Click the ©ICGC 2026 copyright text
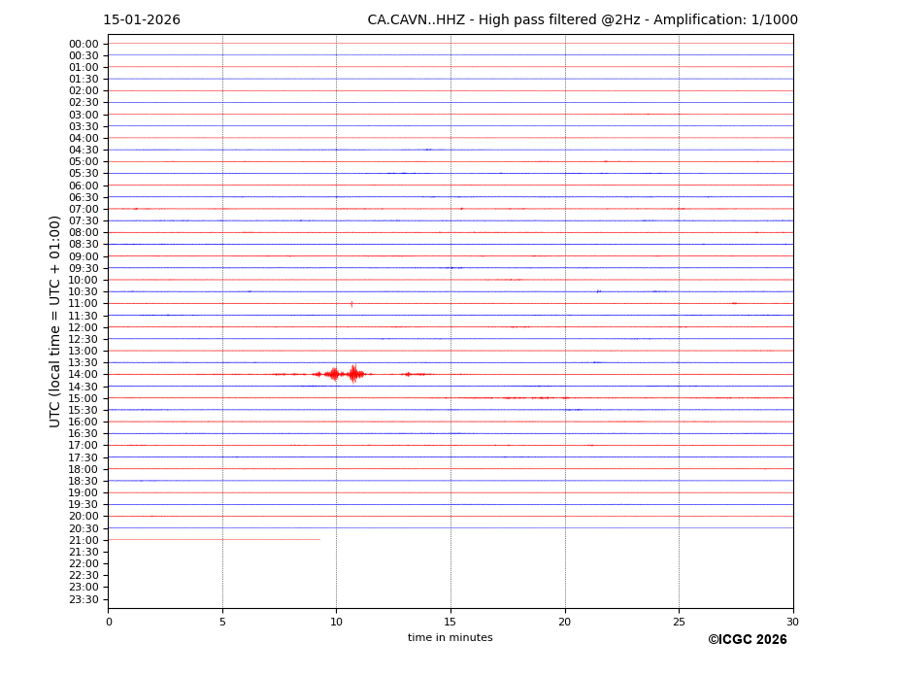Viewport: 900px width, 676px height. coord(747,640)
